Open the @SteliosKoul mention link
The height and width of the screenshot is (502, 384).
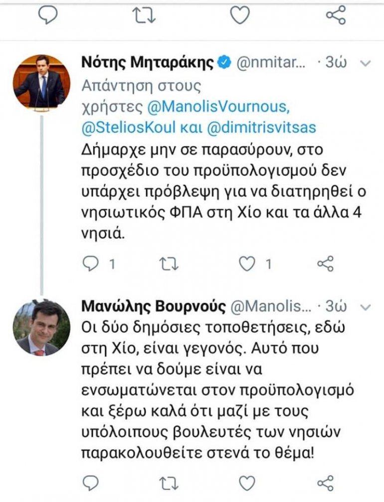click(x=129, y=127)
